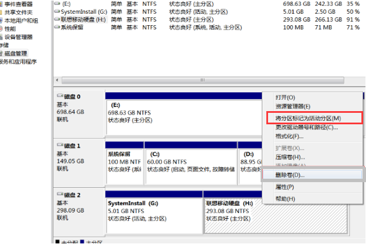
Task: Click the 磁盘 2 disk icon
Action: coord(59,195)
